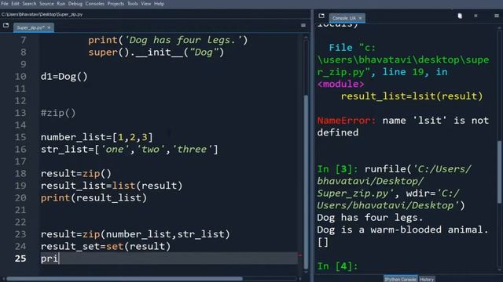Image resolution: width=503 pixels, height=282 pixels.
Task: Click result_list=lsit(result) traceback line in console
Action: 412,96
